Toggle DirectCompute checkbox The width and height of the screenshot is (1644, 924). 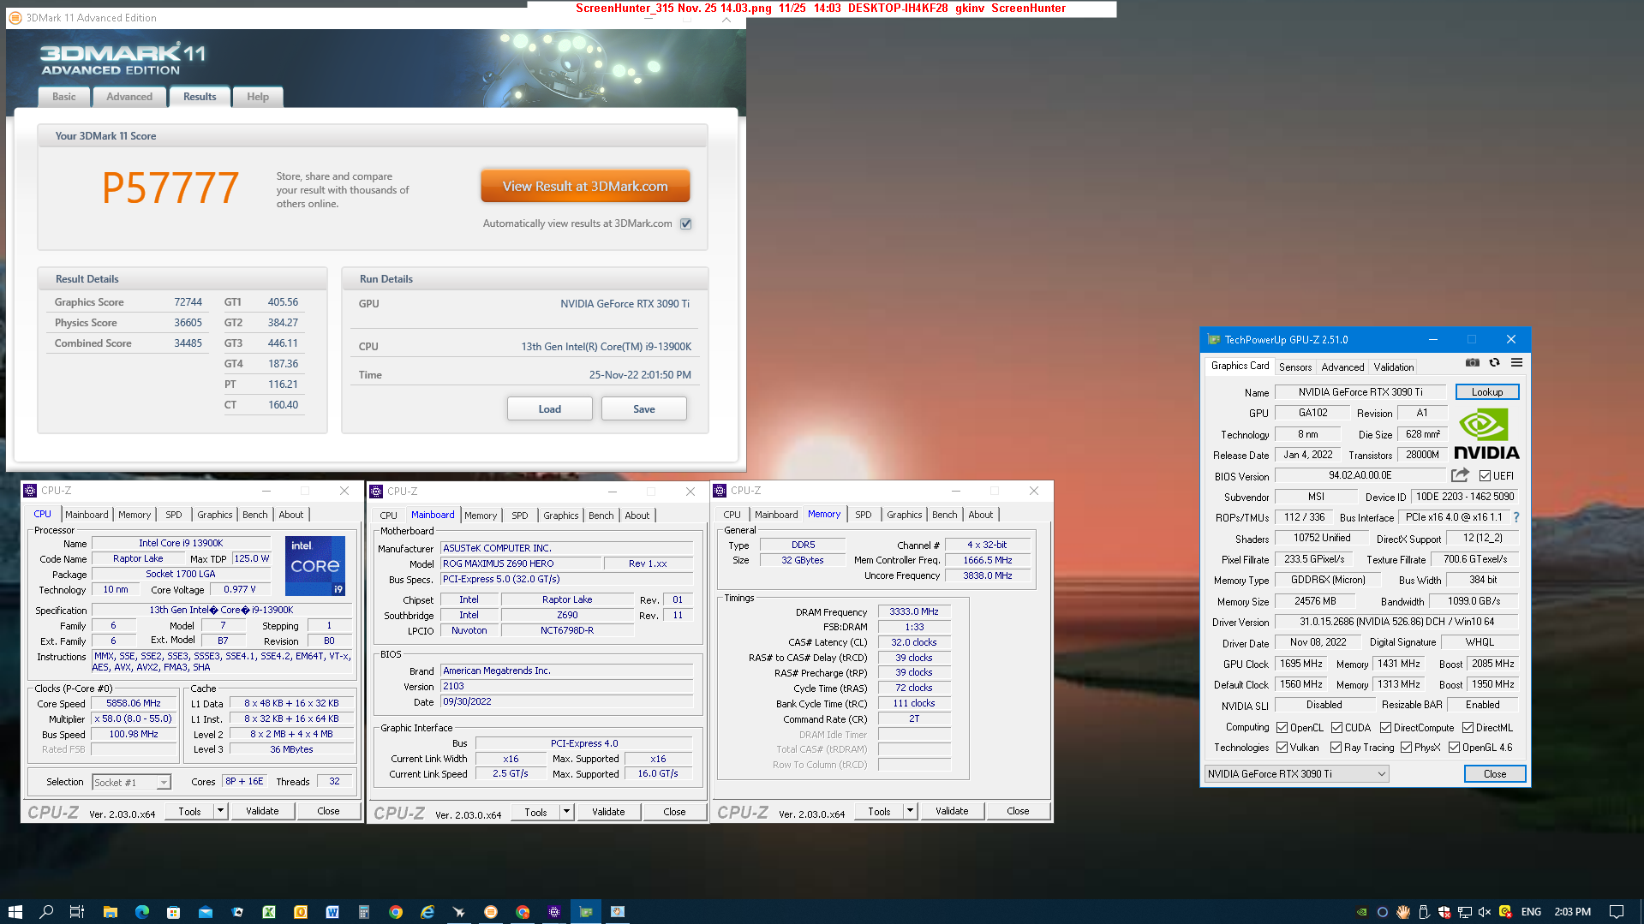1385,728
